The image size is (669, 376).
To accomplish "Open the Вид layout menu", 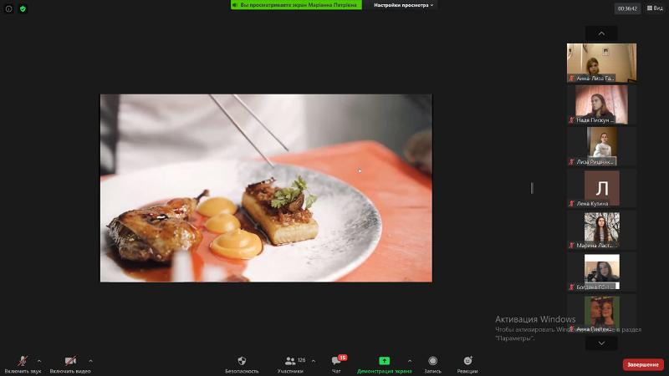I will tap(655, 8).
